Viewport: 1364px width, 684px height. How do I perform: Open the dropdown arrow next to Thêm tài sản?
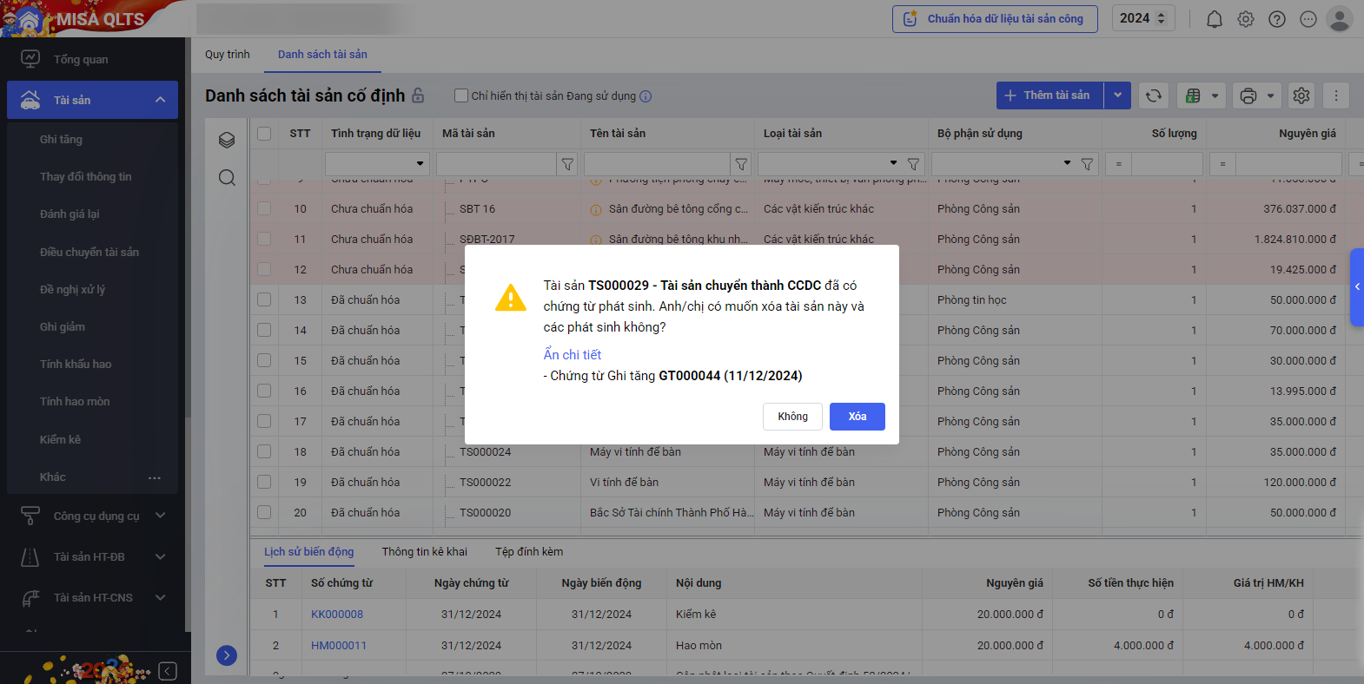coord(1117,95)
